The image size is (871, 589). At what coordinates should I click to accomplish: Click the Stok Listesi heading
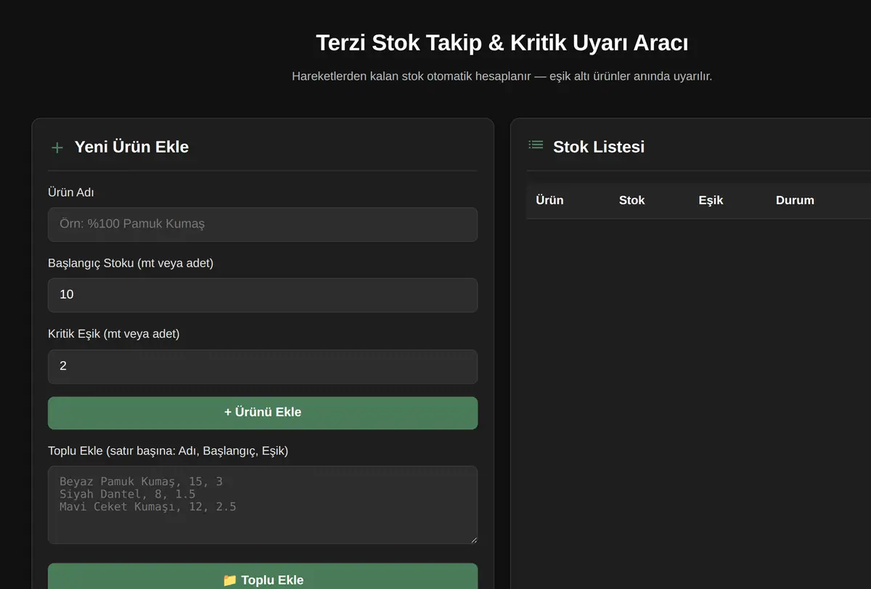pyautogui.click(x=599, y=147)
